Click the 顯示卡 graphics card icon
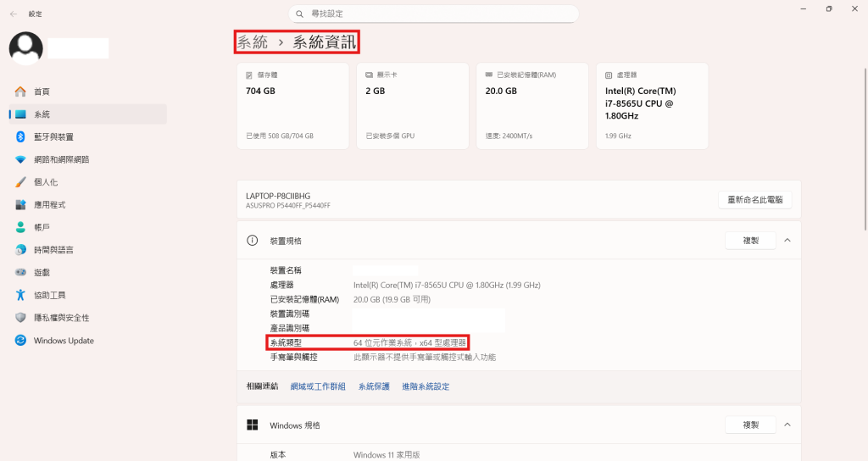This screenshot has height=461, width=868. [x=370, y=75]
